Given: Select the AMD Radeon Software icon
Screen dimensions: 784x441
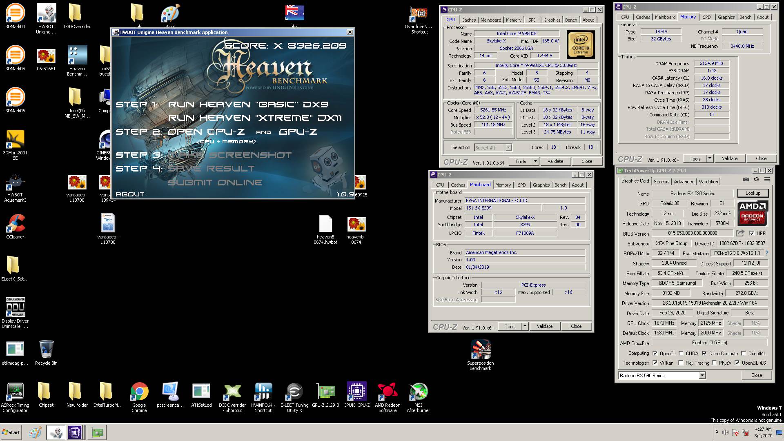Looking at the screenshot, I should click(x=388, y=397).
